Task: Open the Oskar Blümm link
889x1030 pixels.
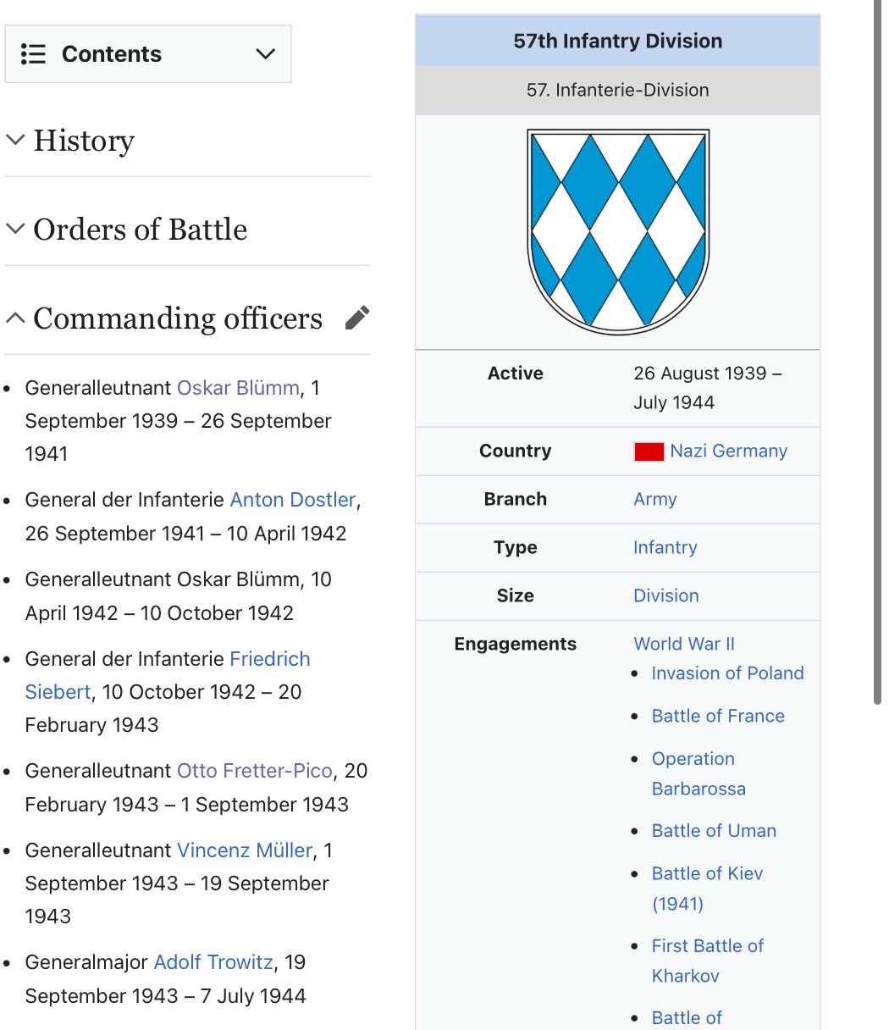Action: tap(238, 388)
